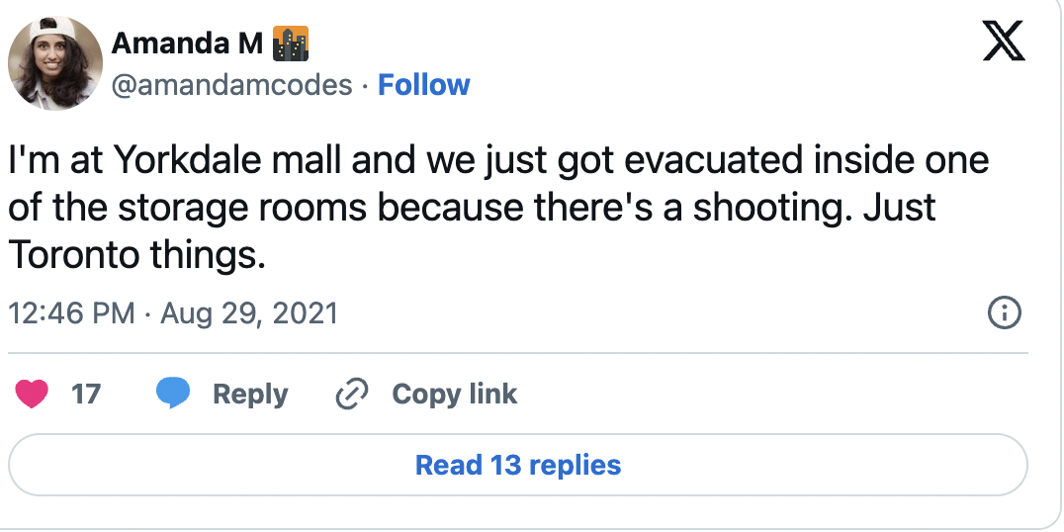Click the X logo in the corner
The image size is (1064, 532).
1003,44
